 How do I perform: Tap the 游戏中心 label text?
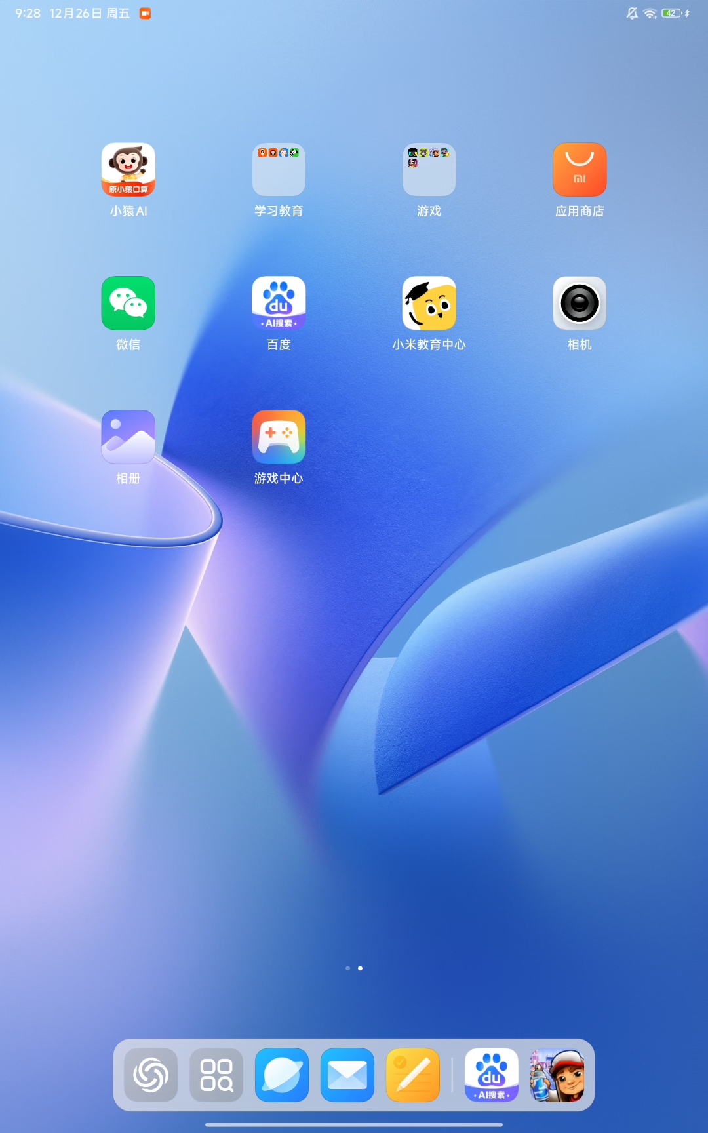(x=279, y=478)
